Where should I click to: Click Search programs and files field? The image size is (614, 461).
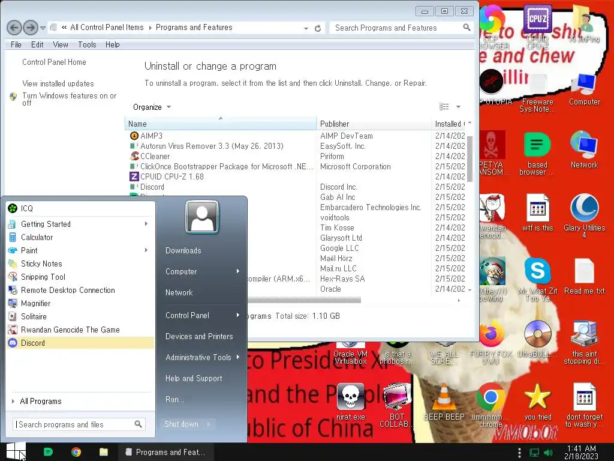coord(79,424)
